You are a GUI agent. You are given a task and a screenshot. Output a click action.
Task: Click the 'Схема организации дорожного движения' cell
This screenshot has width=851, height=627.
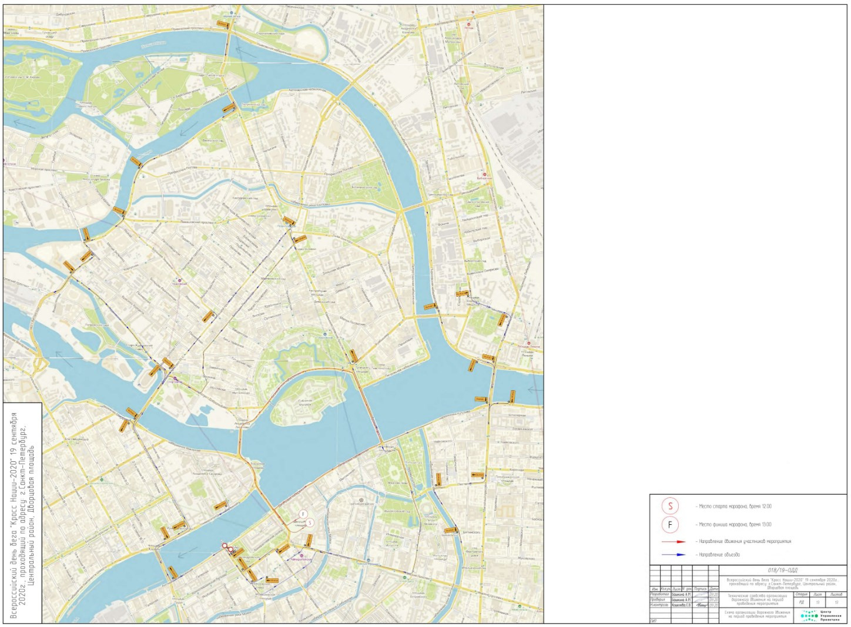point(757,615)
